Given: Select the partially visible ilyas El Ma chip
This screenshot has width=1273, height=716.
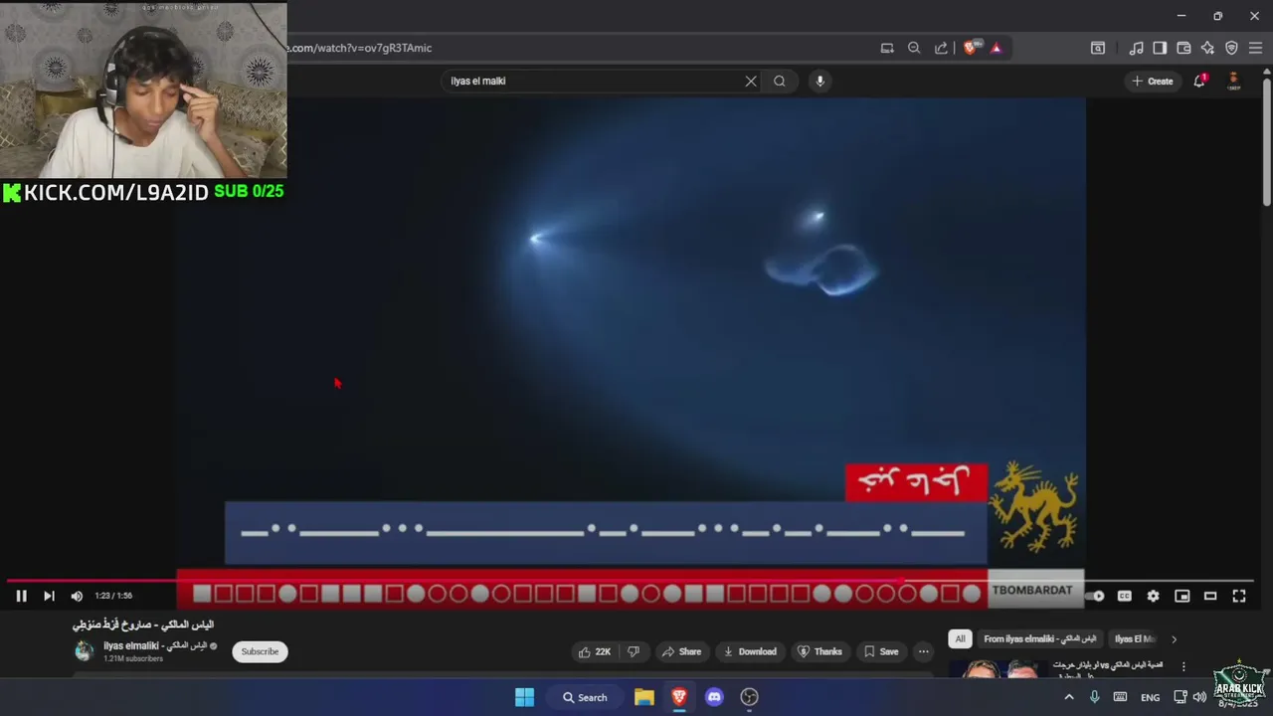Looking at the screenshot, I should 1134,638.
